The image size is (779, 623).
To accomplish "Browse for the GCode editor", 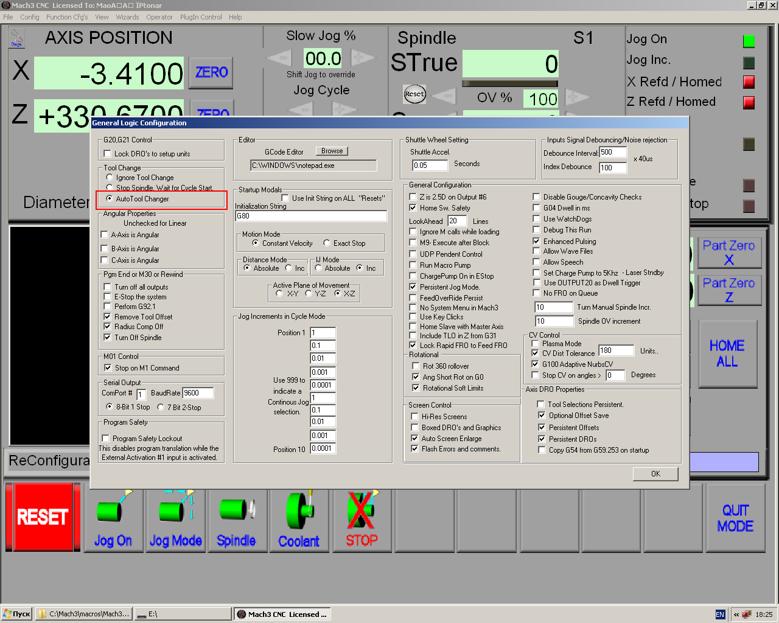I will [332, 151].
